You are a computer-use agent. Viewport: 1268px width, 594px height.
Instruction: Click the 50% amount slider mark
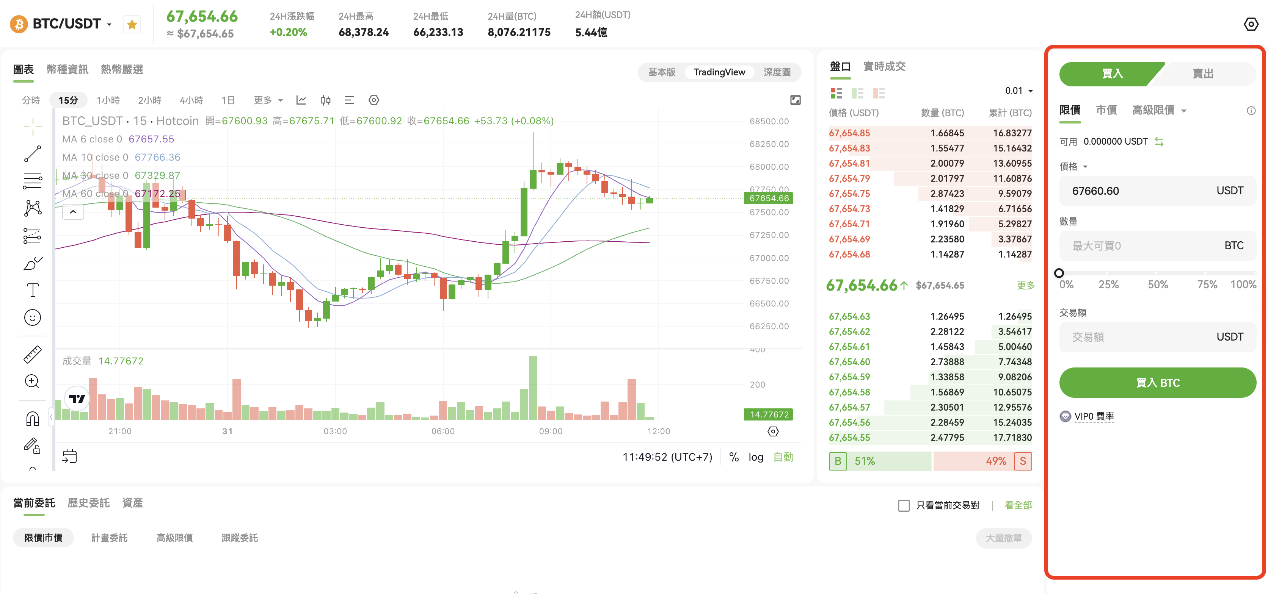coord(1156,274)
